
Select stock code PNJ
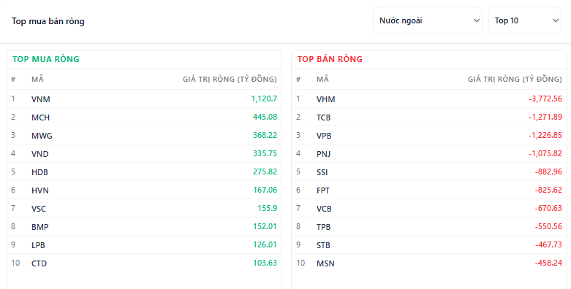pos(324,154)
